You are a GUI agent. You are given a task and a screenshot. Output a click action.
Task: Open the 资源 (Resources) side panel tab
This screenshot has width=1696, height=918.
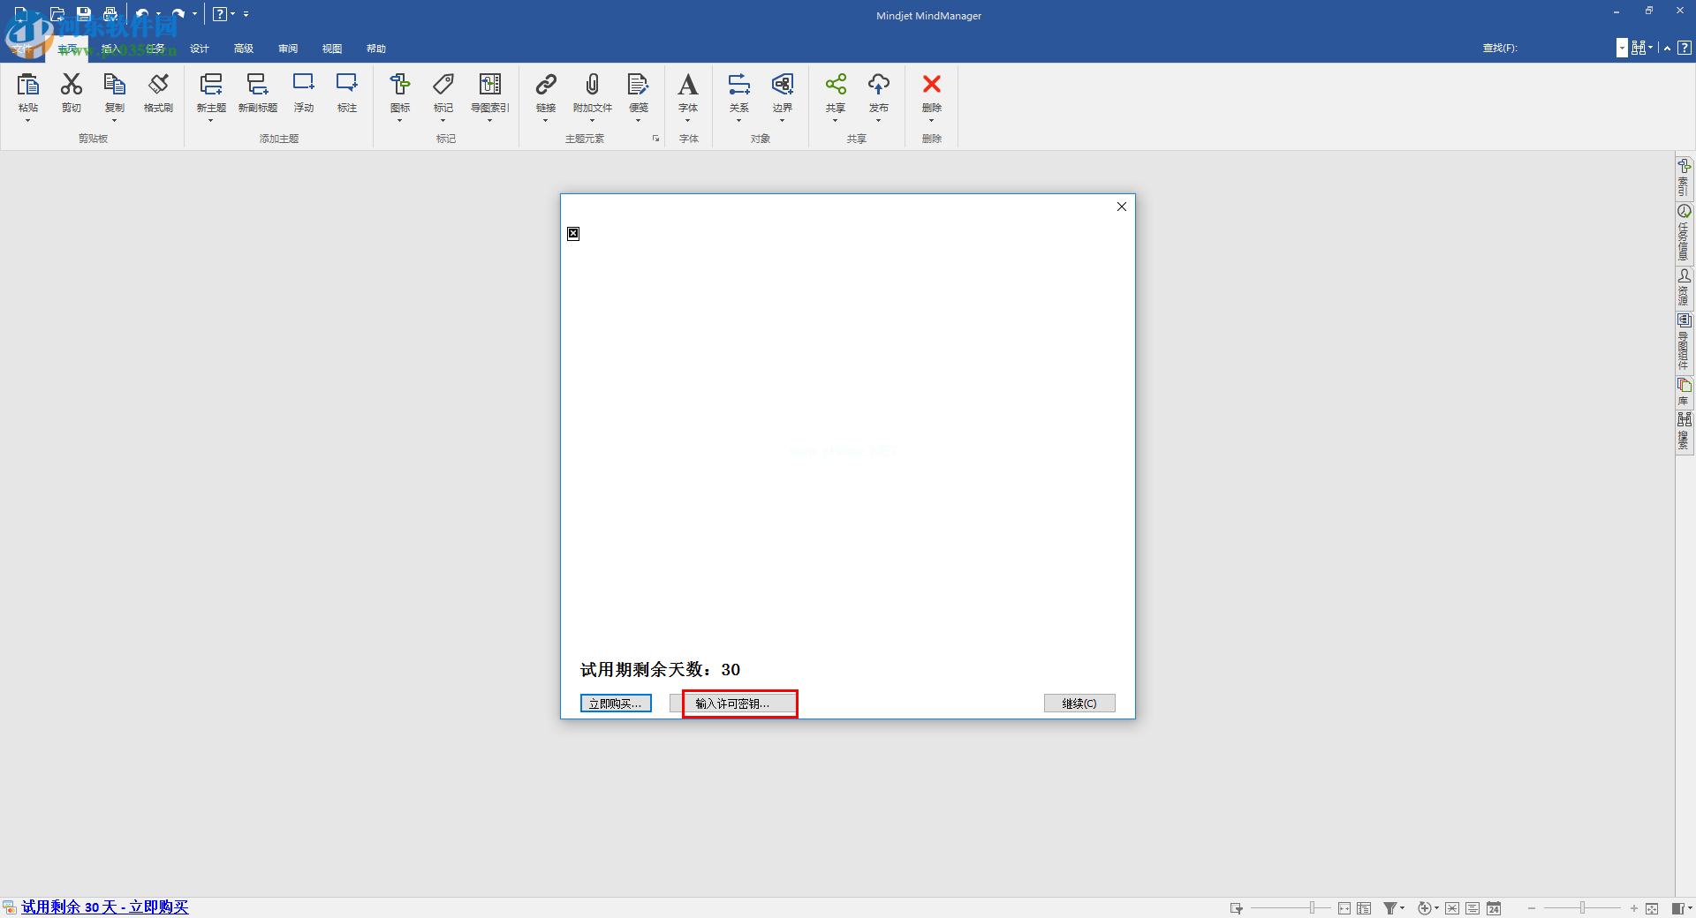point(1685,288)
